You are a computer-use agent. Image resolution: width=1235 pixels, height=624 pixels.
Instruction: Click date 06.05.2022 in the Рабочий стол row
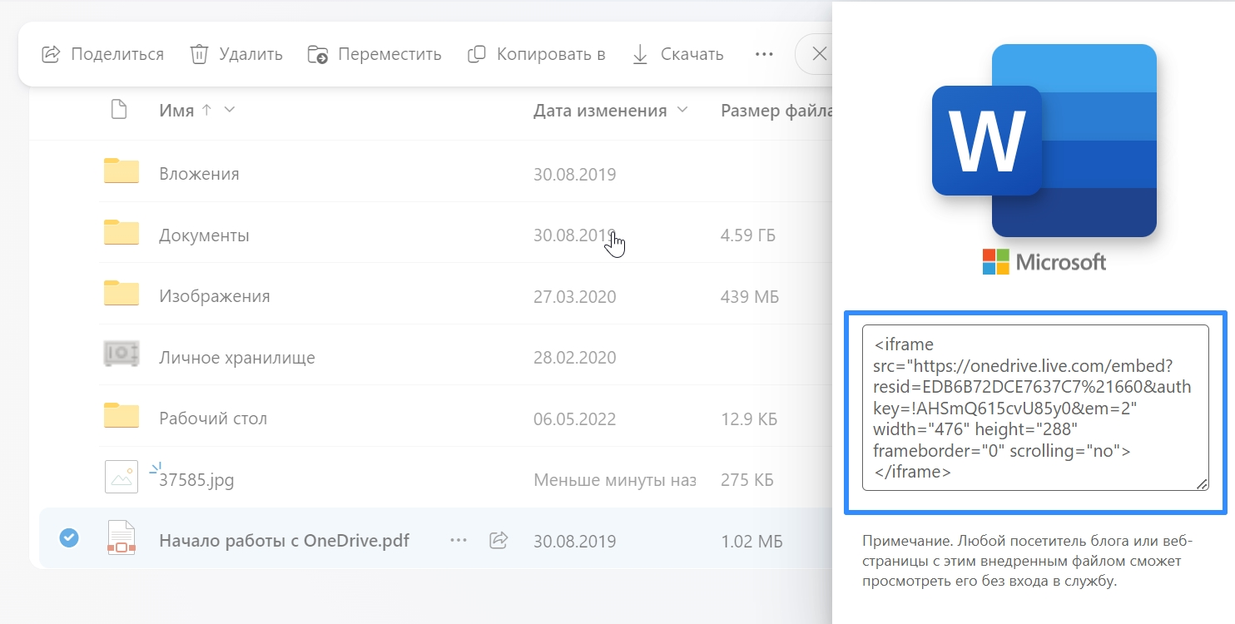pos(574,418)
